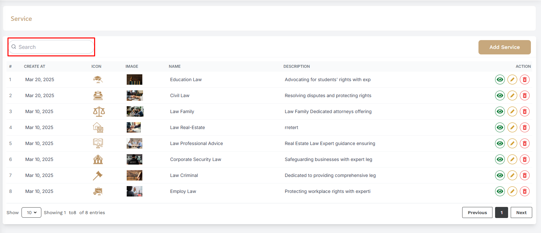Image resolution: width=541 pixels, height=233 pixels.
Task: Click the book icon for Law Professional Advice
Action: pyautogui.click(x=98, y=143)
